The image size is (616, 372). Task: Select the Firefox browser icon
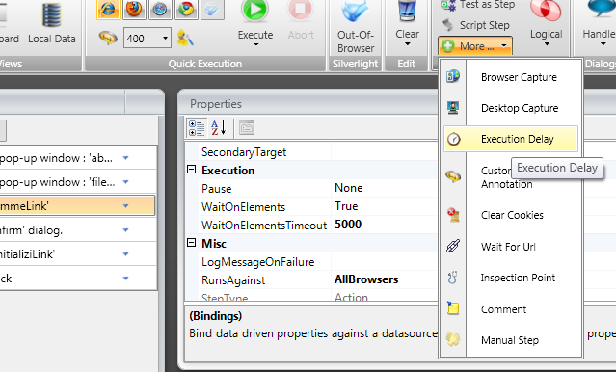point(134,9)
